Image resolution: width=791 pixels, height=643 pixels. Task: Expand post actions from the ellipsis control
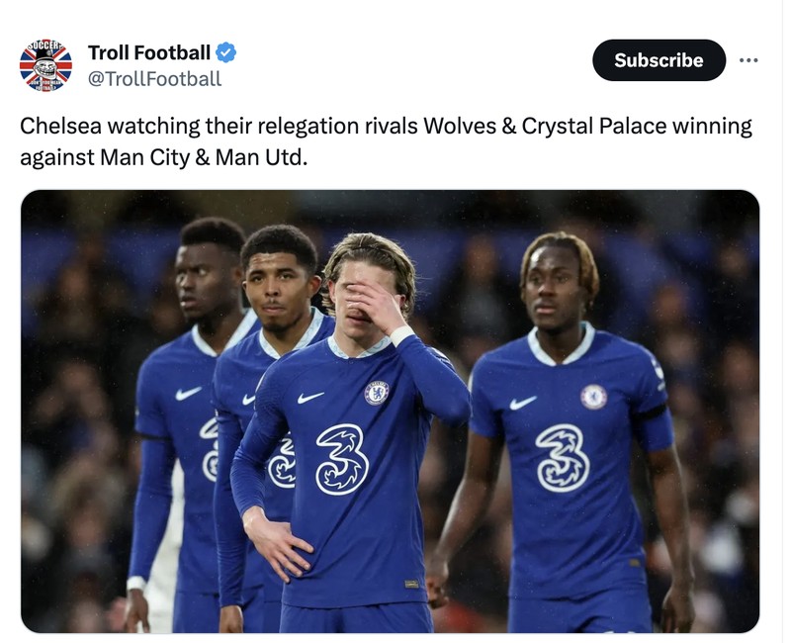coord(748,61)
